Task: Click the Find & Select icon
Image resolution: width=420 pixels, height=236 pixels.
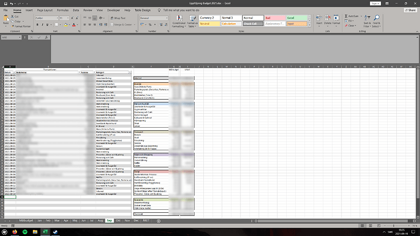Action: tap(376, 21)
